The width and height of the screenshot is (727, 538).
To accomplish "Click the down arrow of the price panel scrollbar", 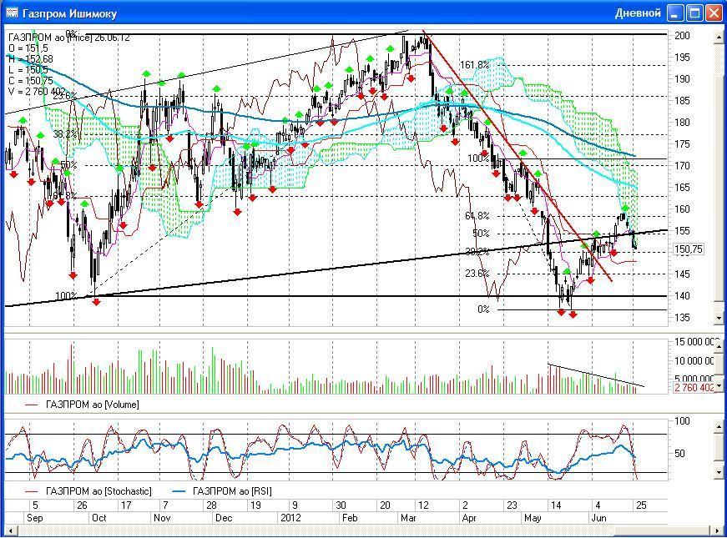I will coord(719,318).
